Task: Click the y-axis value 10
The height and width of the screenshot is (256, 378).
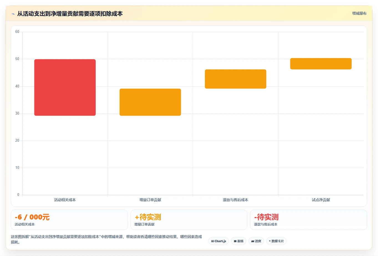Action: 17,168
